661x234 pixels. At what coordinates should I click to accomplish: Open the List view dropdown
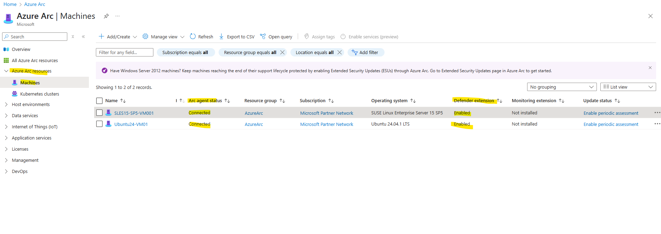click(628, 87)
